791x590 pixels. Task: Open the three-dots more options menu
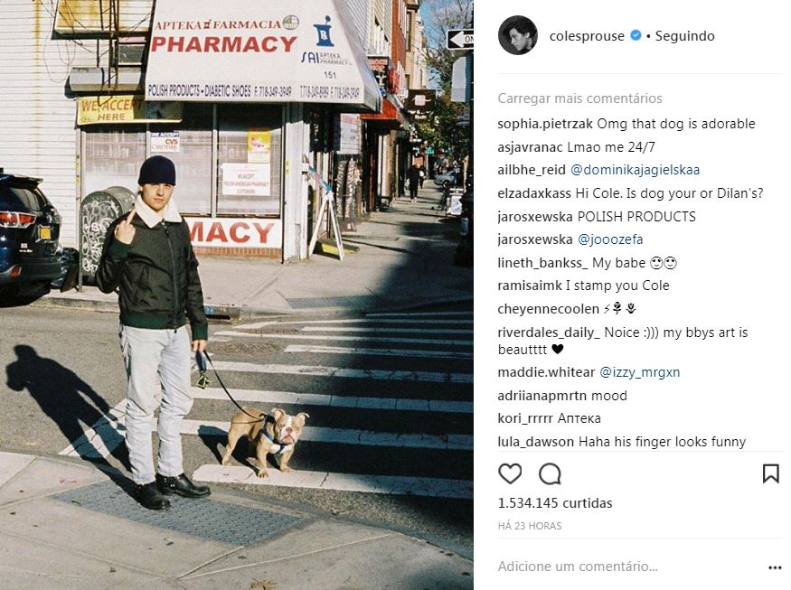pos(775,567)
